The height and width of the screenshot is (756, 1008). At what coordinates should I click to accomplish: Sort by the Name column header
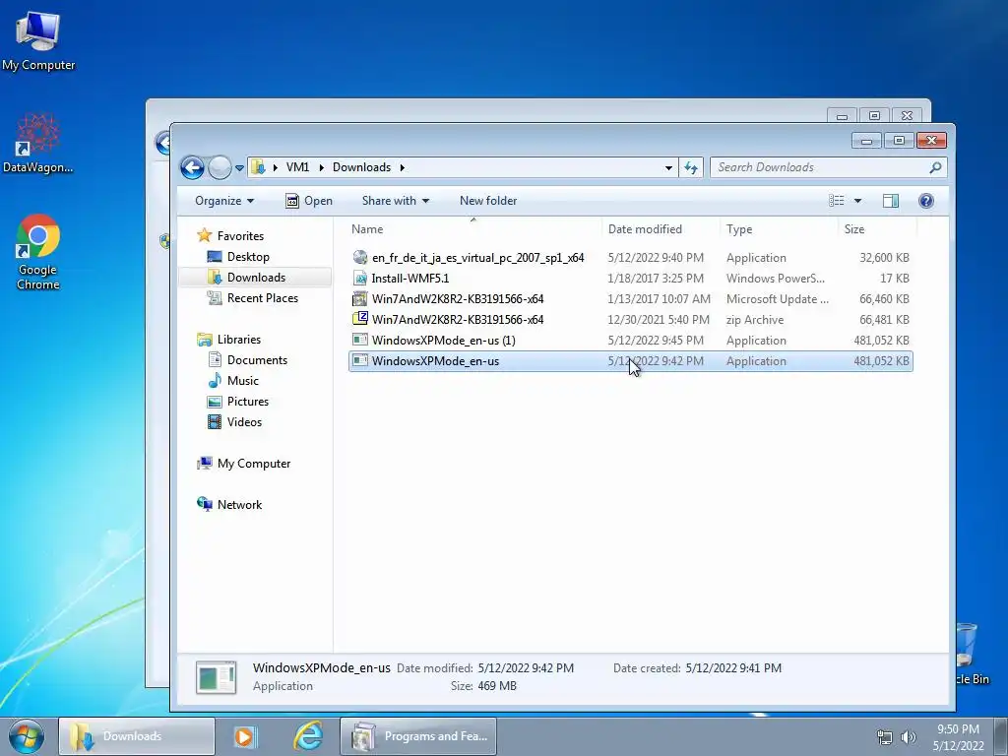(x=474, y=228)
